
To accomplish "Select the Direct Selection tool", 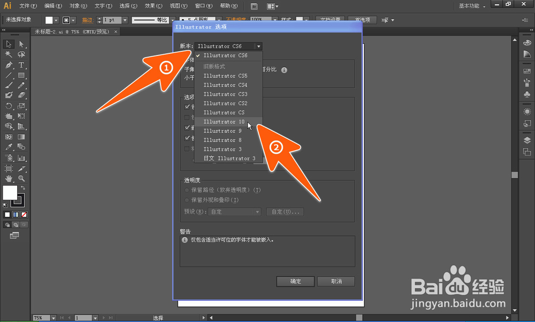I will (x=21, y=44).
